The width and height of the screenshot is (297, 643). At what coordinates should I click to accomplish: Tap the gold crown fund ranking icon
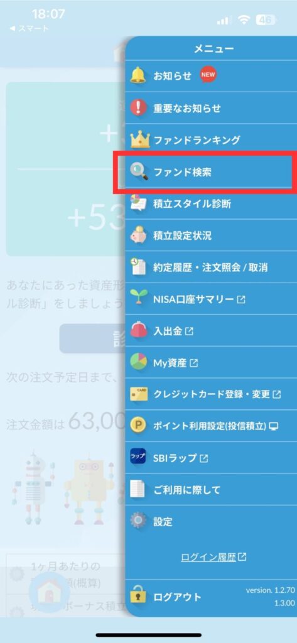(140, 140)
